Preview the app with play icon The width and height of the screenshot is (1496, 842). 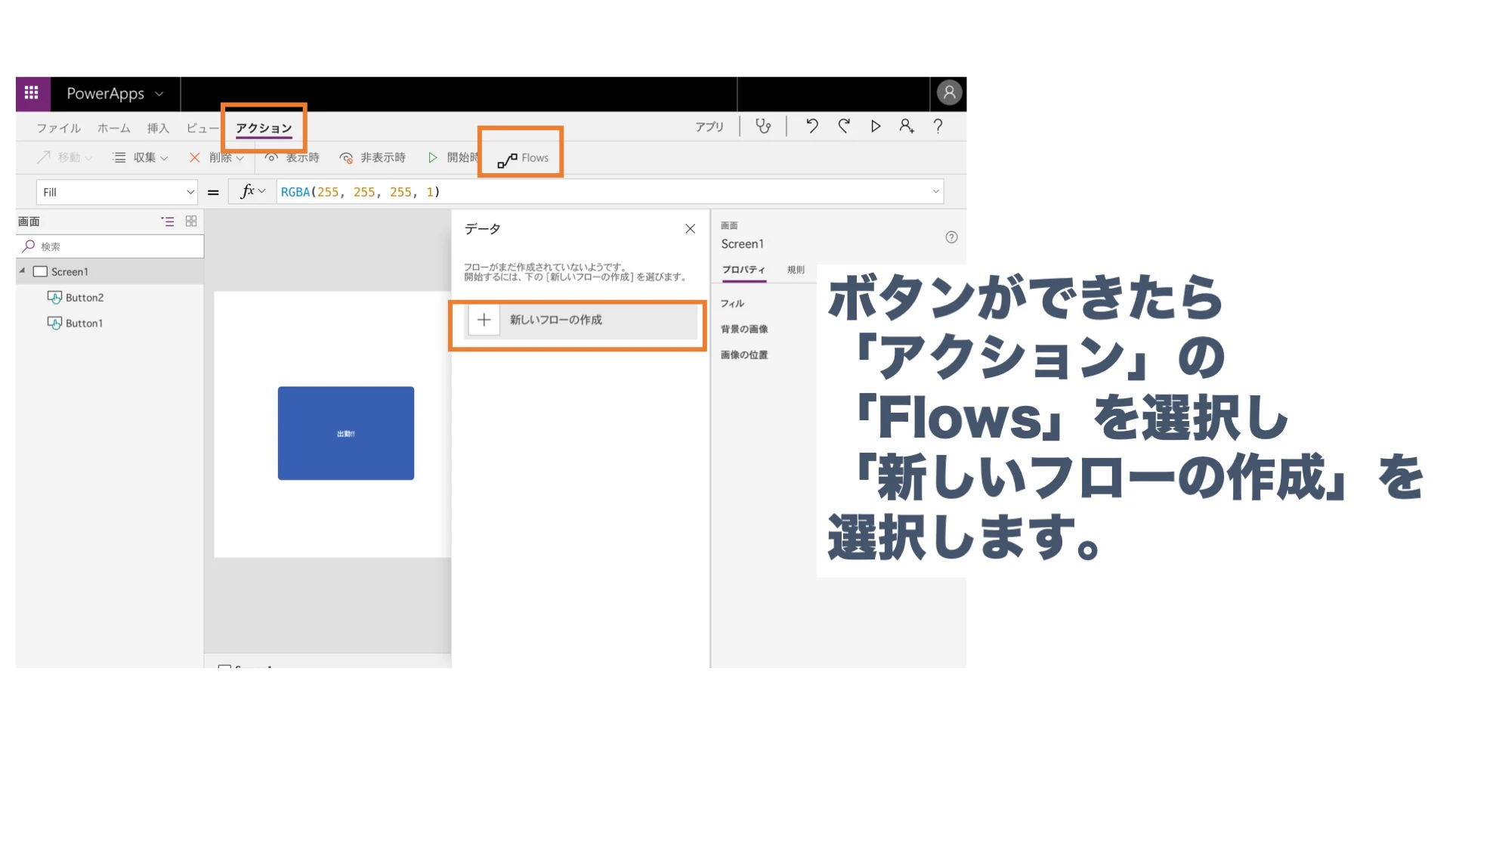pos(876,126)
